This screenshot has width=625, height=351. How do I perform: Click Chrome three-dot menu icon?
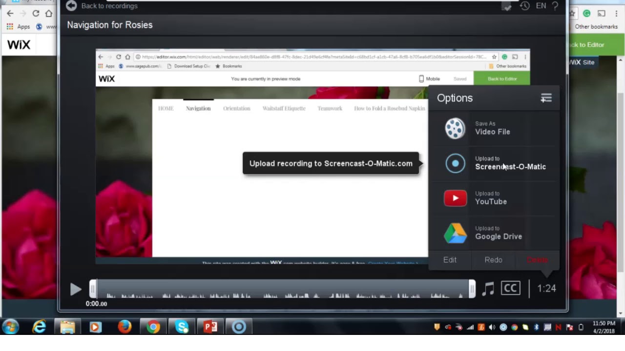click(617, 14)
